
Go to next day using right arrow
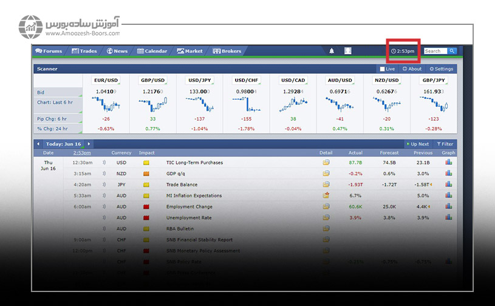click(x=89, y=144)
